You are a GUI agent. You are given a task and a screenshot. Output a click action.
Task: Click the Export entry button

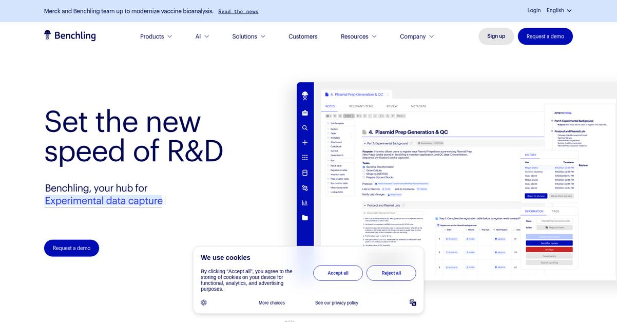[x=549, y=256]
